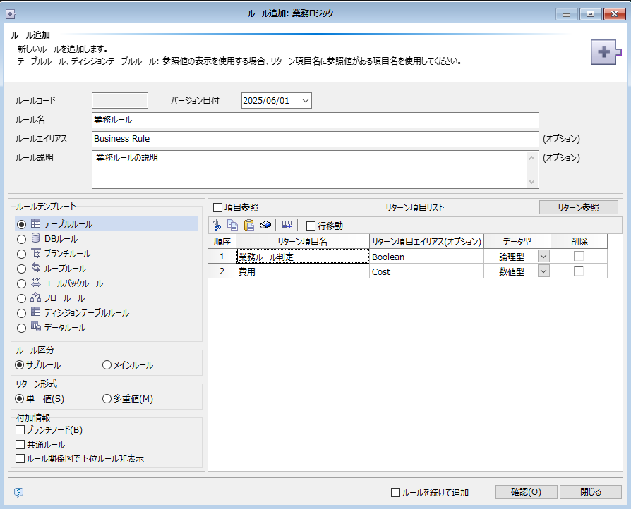Image resolution: width=631 pixels, height=509 pixels.
Task: Click the リターン参照 button
Action: [x=578, y=207]
